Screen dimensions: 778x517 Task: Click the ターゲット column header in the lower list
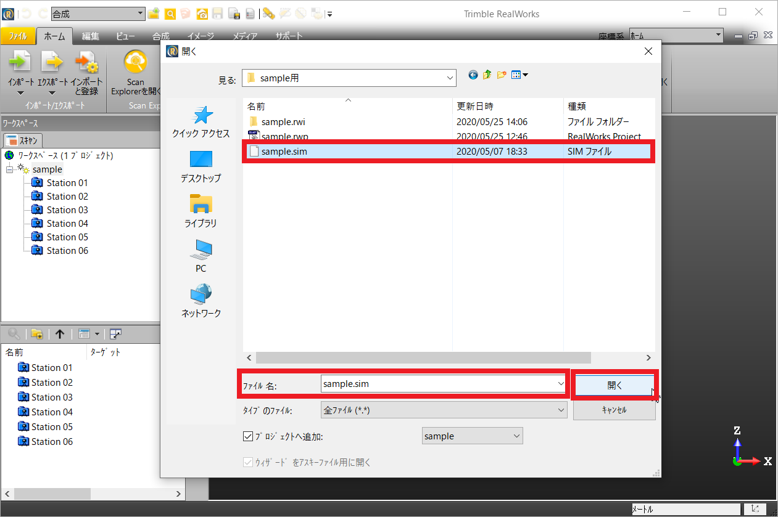106,352
